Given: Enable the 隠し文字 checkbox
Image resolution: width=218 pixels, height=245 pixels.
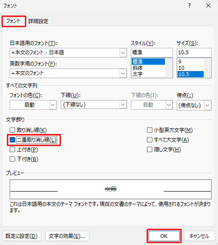Looking at the screenshot, I should 150,150.
